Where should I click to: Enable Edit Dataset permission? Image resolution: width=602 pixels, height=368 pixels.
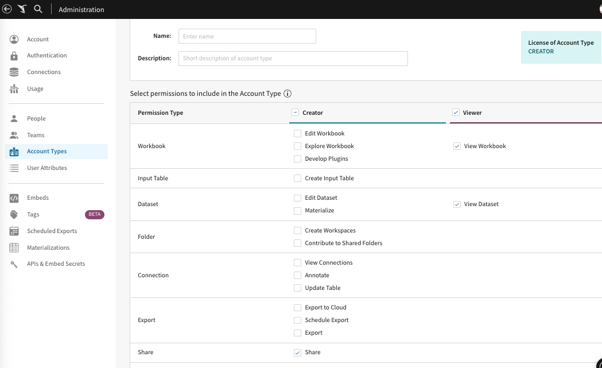coord(297,198)
